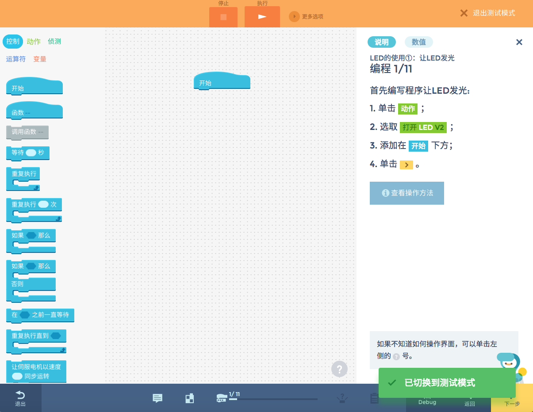533x412 pixels.
Task: Open the speech bubble comment icon
Action: point(157,398)
